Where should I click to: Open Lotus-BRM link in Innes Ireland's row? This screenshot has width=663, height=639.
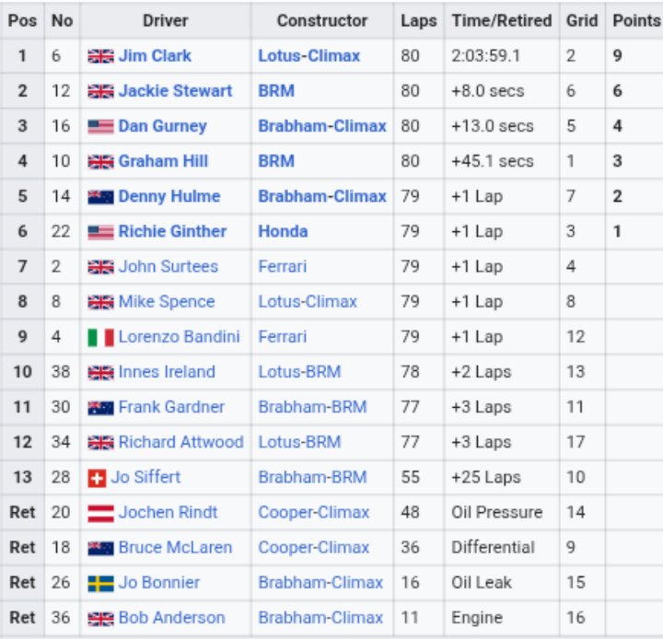point(299,372)
